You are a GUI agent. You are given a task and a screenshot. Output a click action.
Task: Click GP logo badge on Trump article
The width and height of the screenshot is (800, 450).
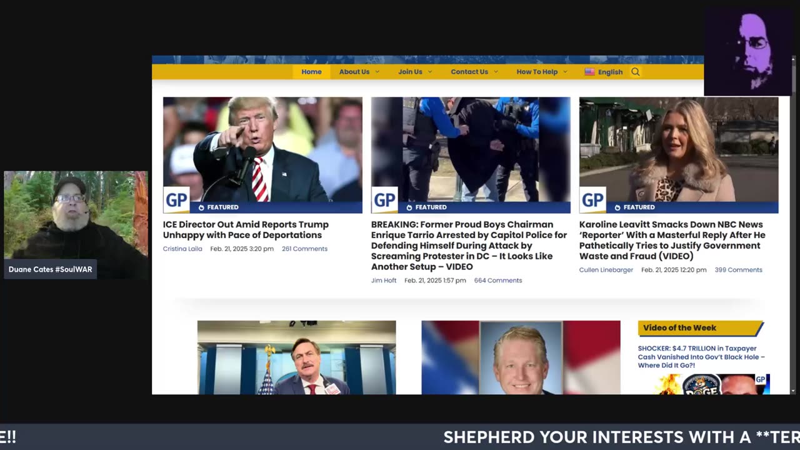(x=176, y=200)
